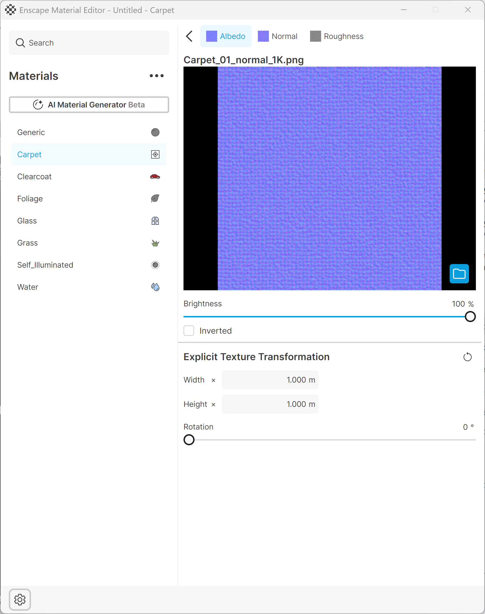This screenshot has width=485, height=614.
Task: Click the Clearcoat red car icon
Action: [155, 176]
